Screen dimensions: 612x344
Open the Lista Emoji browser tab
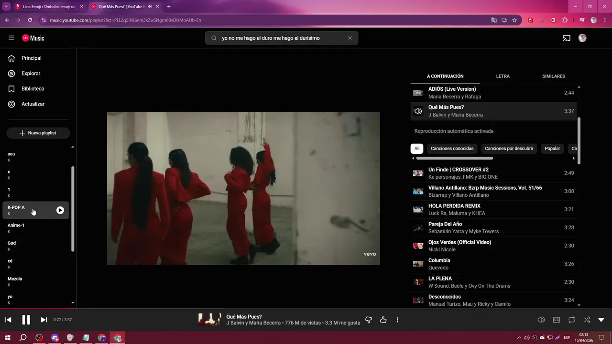[49, 7]
